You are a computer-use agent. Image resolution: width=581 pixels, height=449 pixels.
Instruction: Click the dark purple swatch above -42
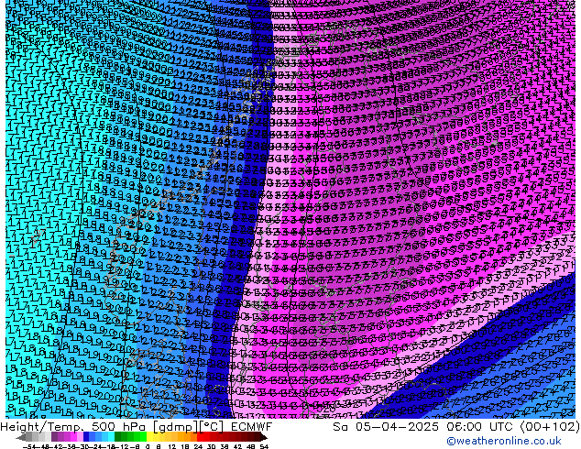54,436
